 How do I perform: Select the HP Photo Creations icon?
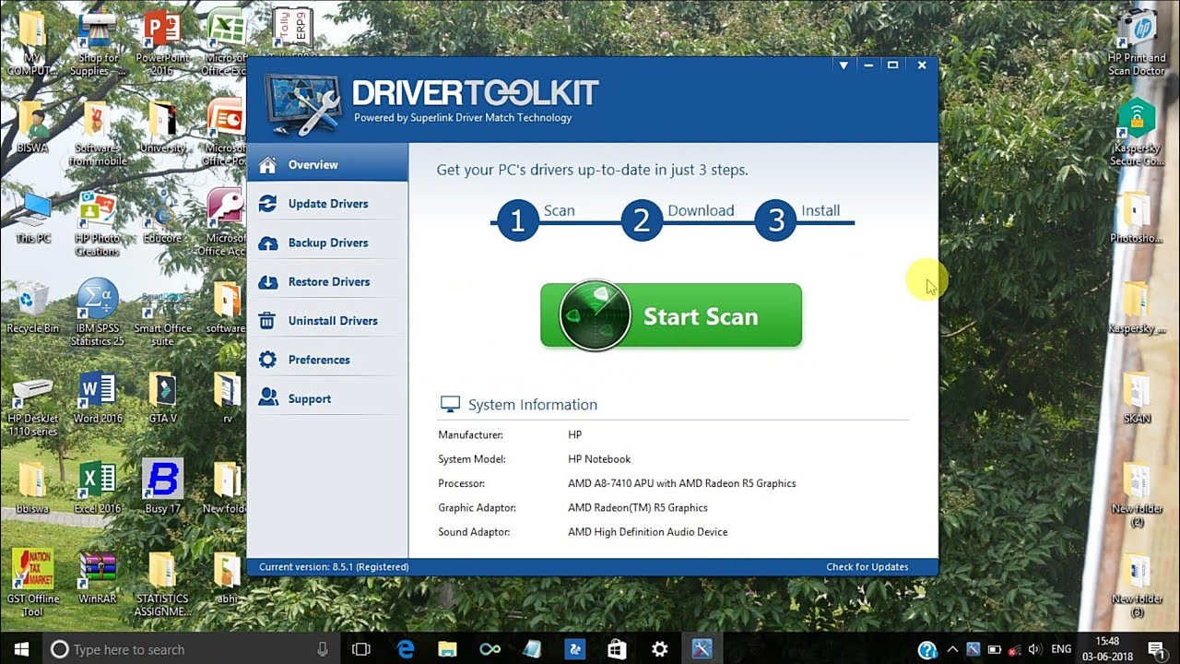(x=98, y=225)
